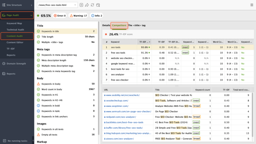
Task: Switch to the Competitors tab
Action: [x=119, y=25]
